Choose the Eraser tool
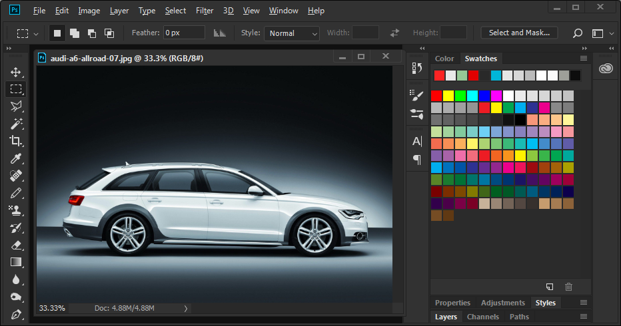 16,245
